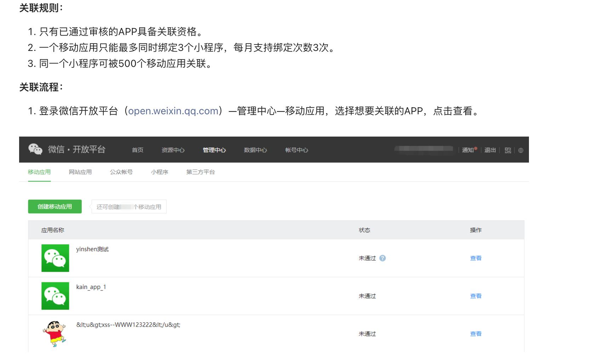The height and width of the screenshot is (363, 604).
Task: Open the QR code login icon
Action: (508, 150)
